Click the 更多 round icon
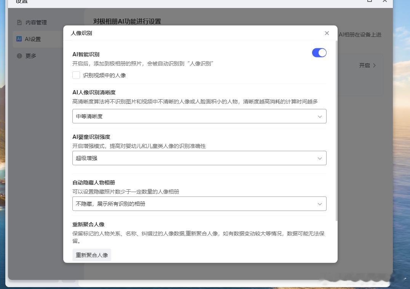410x289 pixels. click(19, 56)
